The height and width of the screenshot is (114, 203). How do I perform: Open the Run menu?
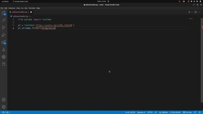point(26,8)
